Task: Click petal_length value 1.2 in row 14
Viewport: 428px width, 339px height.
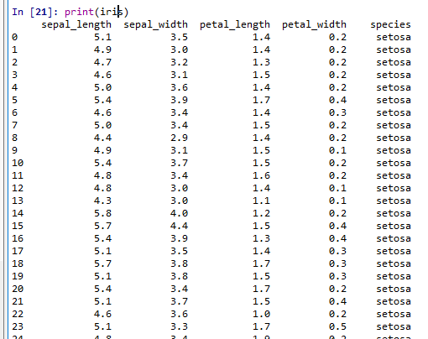Action: tap(261, 213)
